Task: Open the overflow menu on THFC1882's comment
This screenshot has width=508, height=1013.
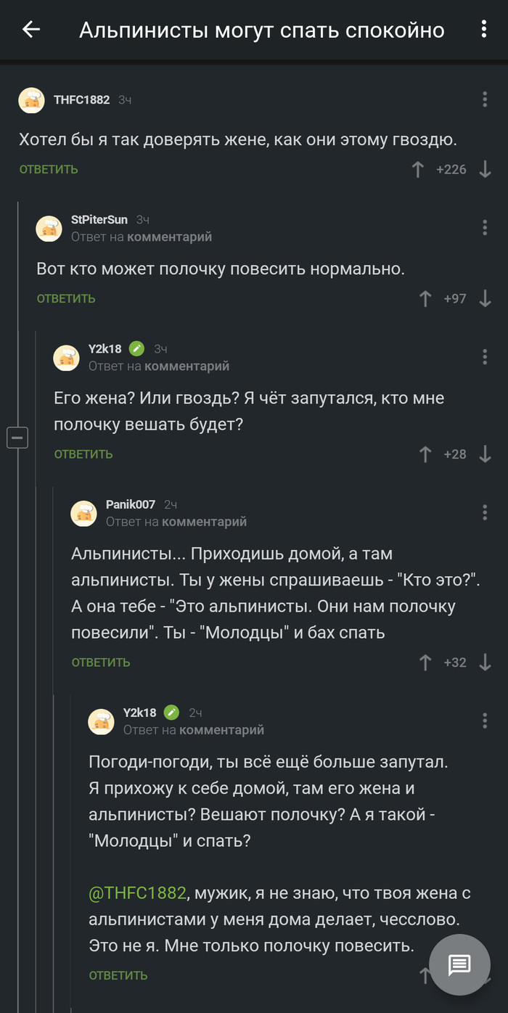Action: point(485,100)
